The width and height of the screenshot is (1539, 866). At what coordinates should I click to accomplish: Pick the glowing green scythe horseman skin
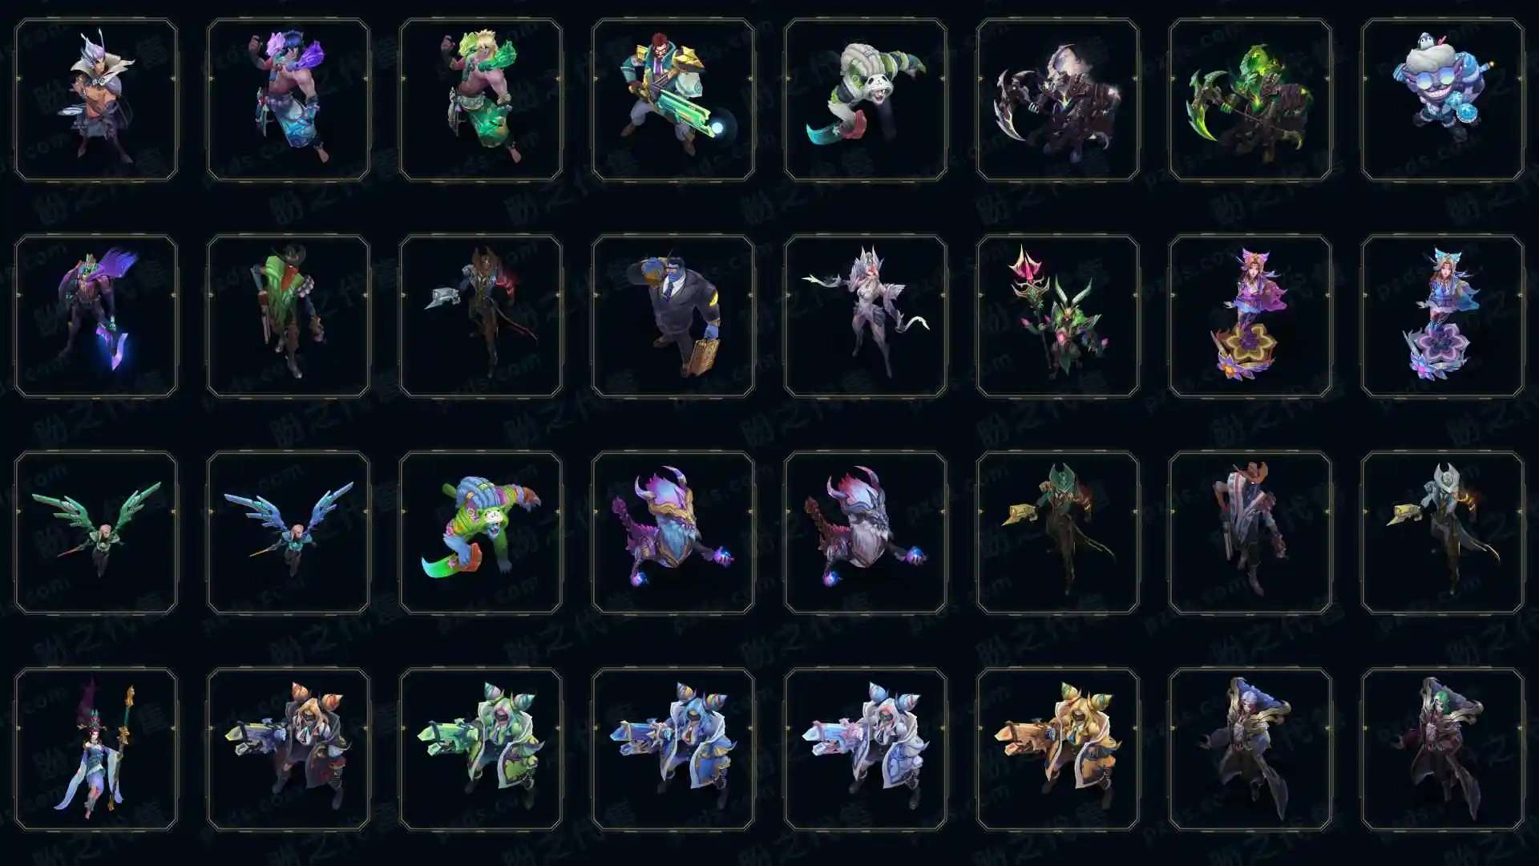click(x=1250, y=99)
